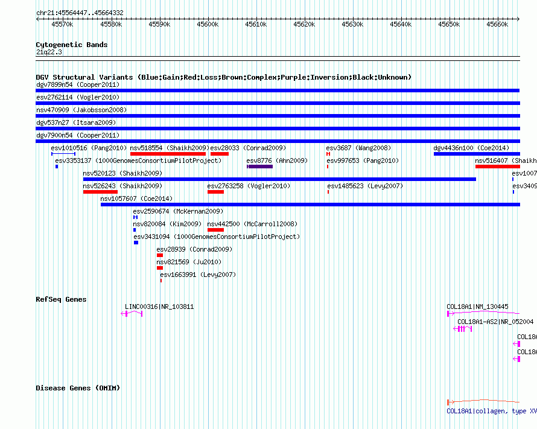
Task: Click the 45610k ruler tick label
Action: tap(256, 24)
